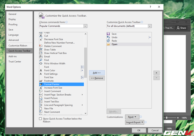
Task: Click the zoom in plus in Word window
Action: point(178,118)
